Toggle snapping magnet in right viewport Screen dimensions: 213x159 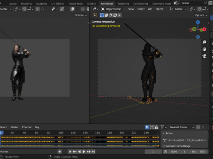(x=200, y=9)
